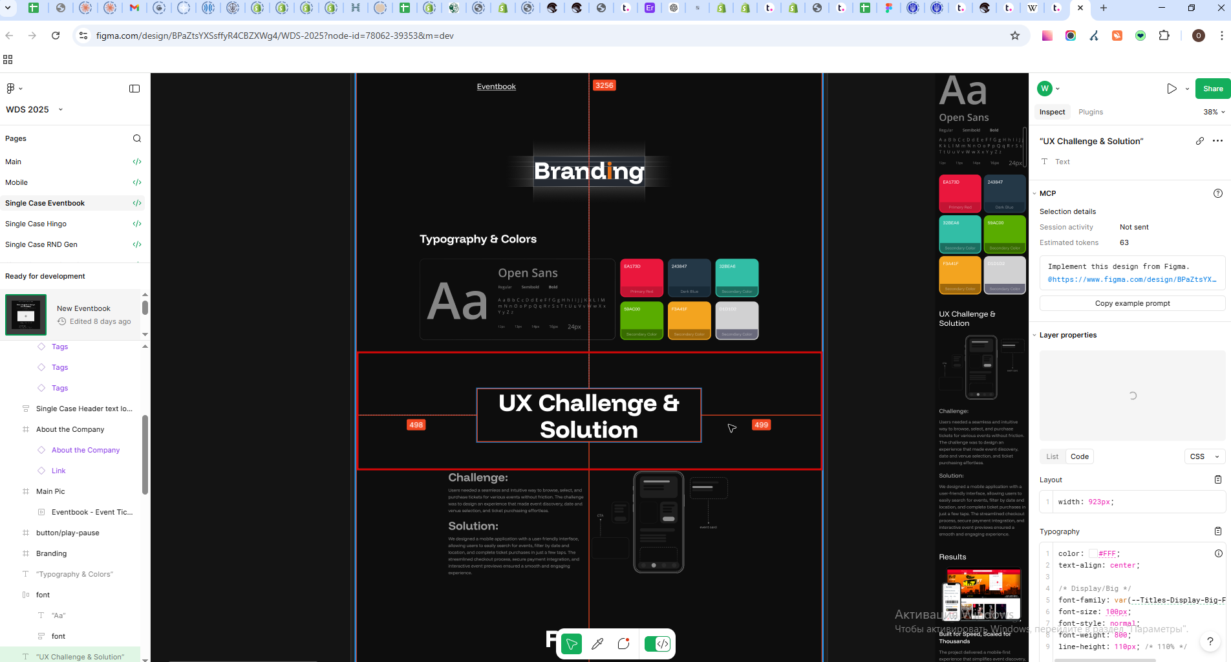Select the "Aa" text layer
Viewport: 1231px width, 662px height.
pyautogui.click(x=58, y=615)
